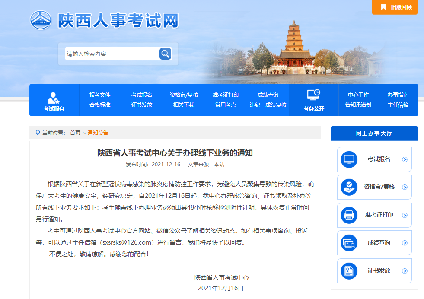Click the 考试服务 person icon
The height and width of the screenshot is (299, 424).
click(54, 98)
